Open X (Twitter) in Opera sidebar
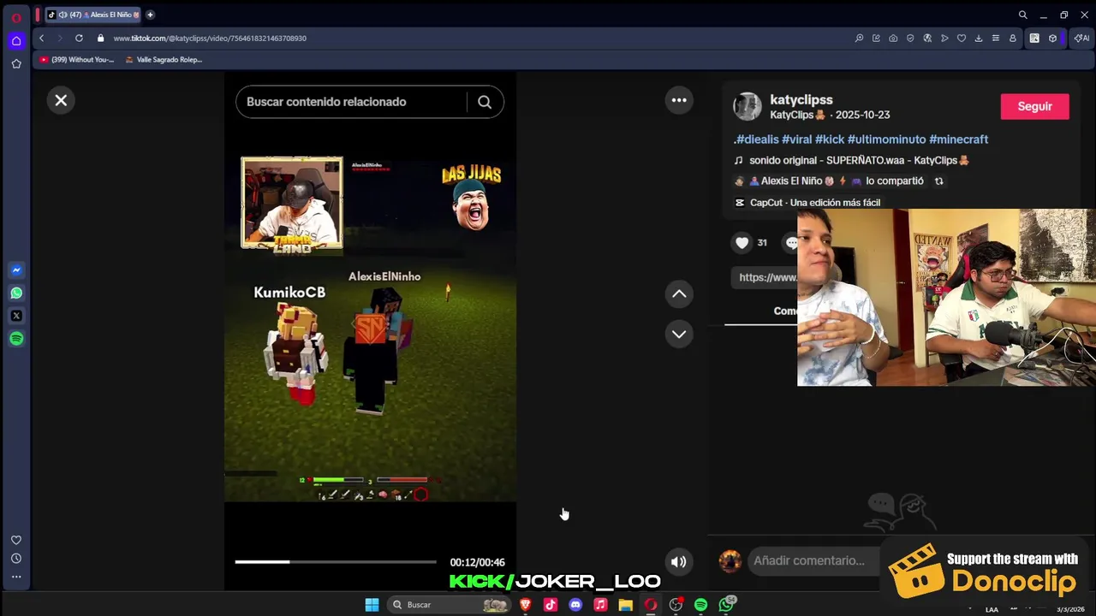The width and height of the screenshot is (1096, 616). pos(16,316)
